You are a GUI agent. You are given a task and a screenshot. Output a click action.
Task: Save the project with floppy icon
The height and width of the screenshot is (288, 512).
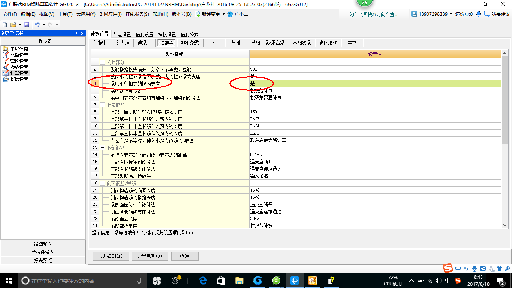(x=27, y=24)
